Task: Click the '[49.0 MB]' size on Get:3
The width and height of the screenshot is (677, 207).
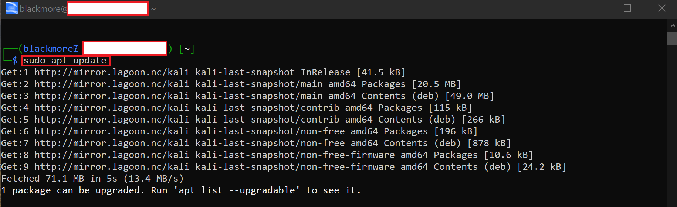Action: (x=470, y=96)
